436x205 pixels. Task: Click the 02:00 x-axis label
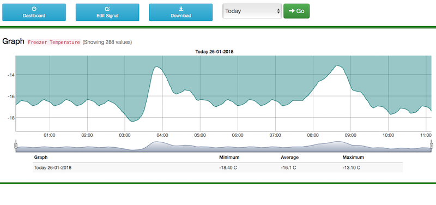pyautogui.click(x=87, y=135)
